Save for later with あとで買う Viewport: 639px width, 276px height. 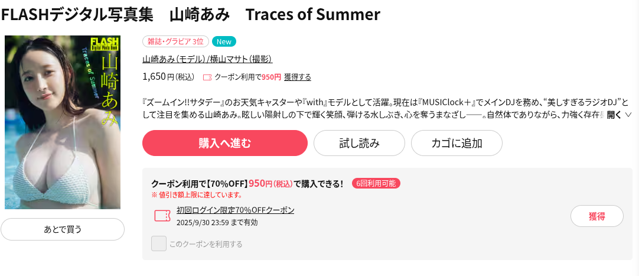tap(63, 229)
